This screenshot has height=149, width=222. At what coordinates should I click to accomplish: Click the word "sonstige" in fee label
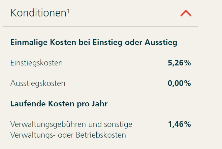pos(119,125)
